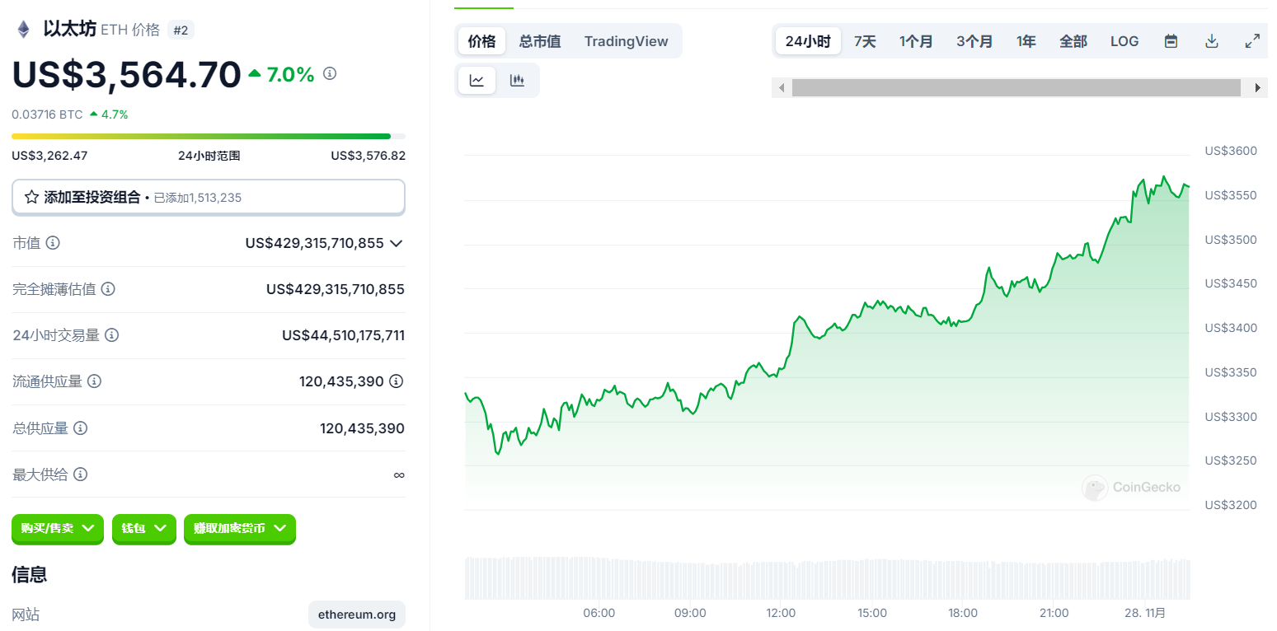The height and width of the screenshot is (631, 1277).
Task: Open info icon beside 流通供应量 value 120,435,390
Action: point(397,381)
